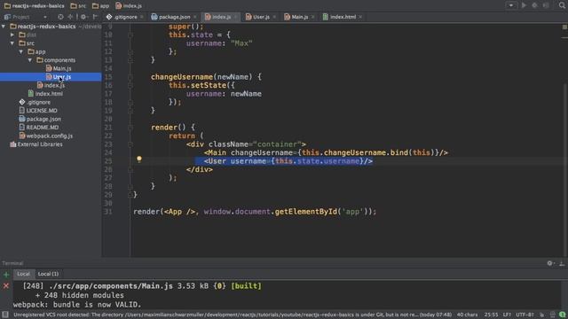568x319 pixels.
Task: Click the UTF-8 encoding indicator
Action: click(525, 315)
